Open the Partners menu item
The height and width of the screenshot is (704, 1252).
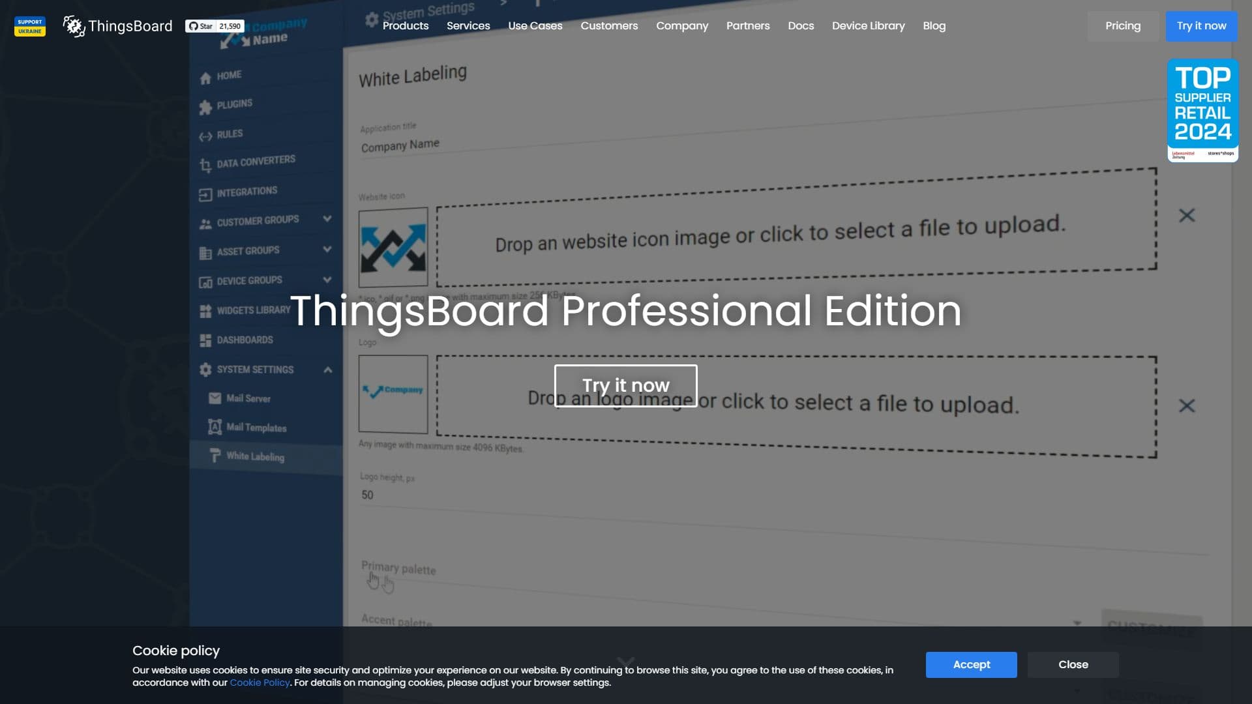(x=748, y=26)
